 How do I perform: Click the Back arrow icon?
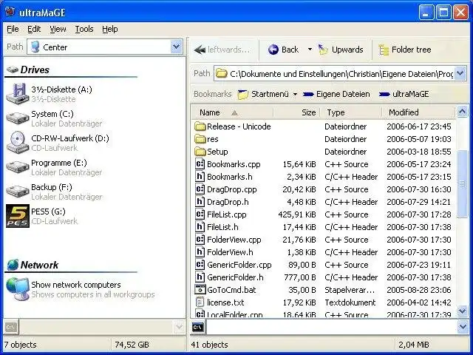[x=273, y=50]
